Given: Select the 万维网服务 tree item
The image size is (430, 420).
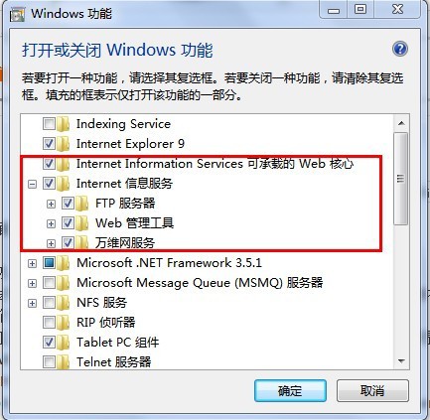Looking at the screenshot, I should (125, 243).
